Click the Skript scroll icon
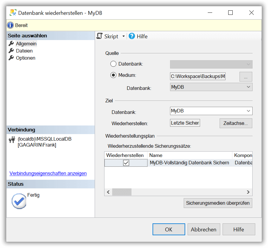268x248 pixels. tap(100, 36)
